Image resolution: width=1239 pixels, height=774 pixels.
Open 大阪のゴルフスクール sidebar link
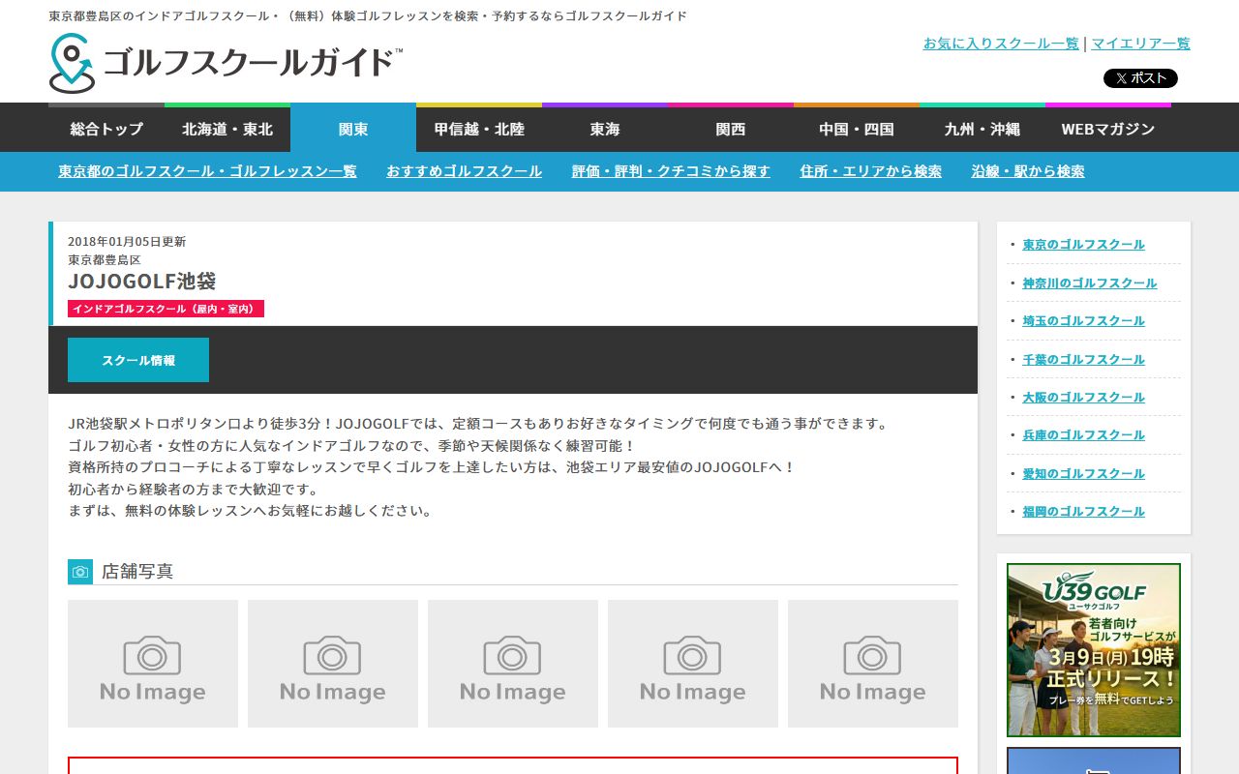coord(1083,398)
